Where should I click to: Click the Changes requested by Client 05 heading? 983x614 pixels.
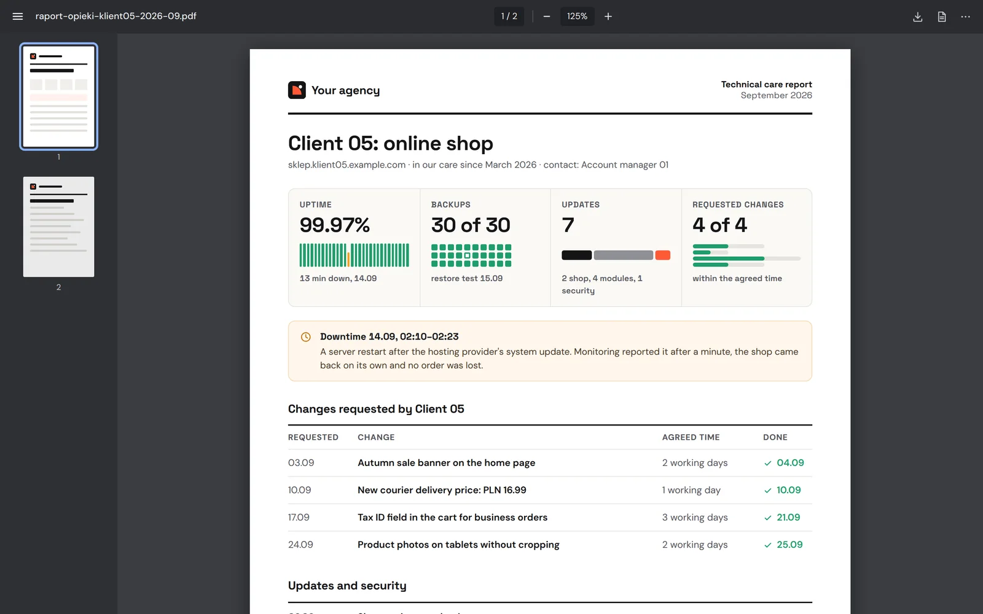point(376,409)
